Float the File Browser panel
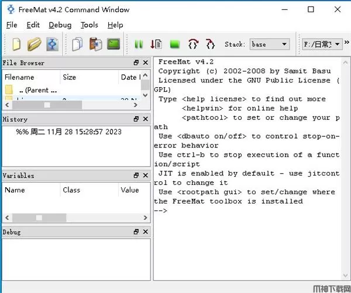 [136, 63]
